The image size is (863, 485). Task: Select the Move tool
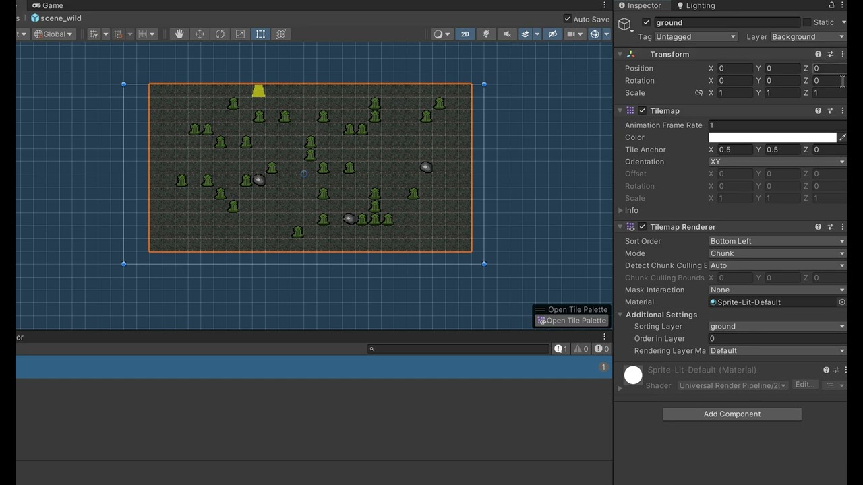pos(200,34)
